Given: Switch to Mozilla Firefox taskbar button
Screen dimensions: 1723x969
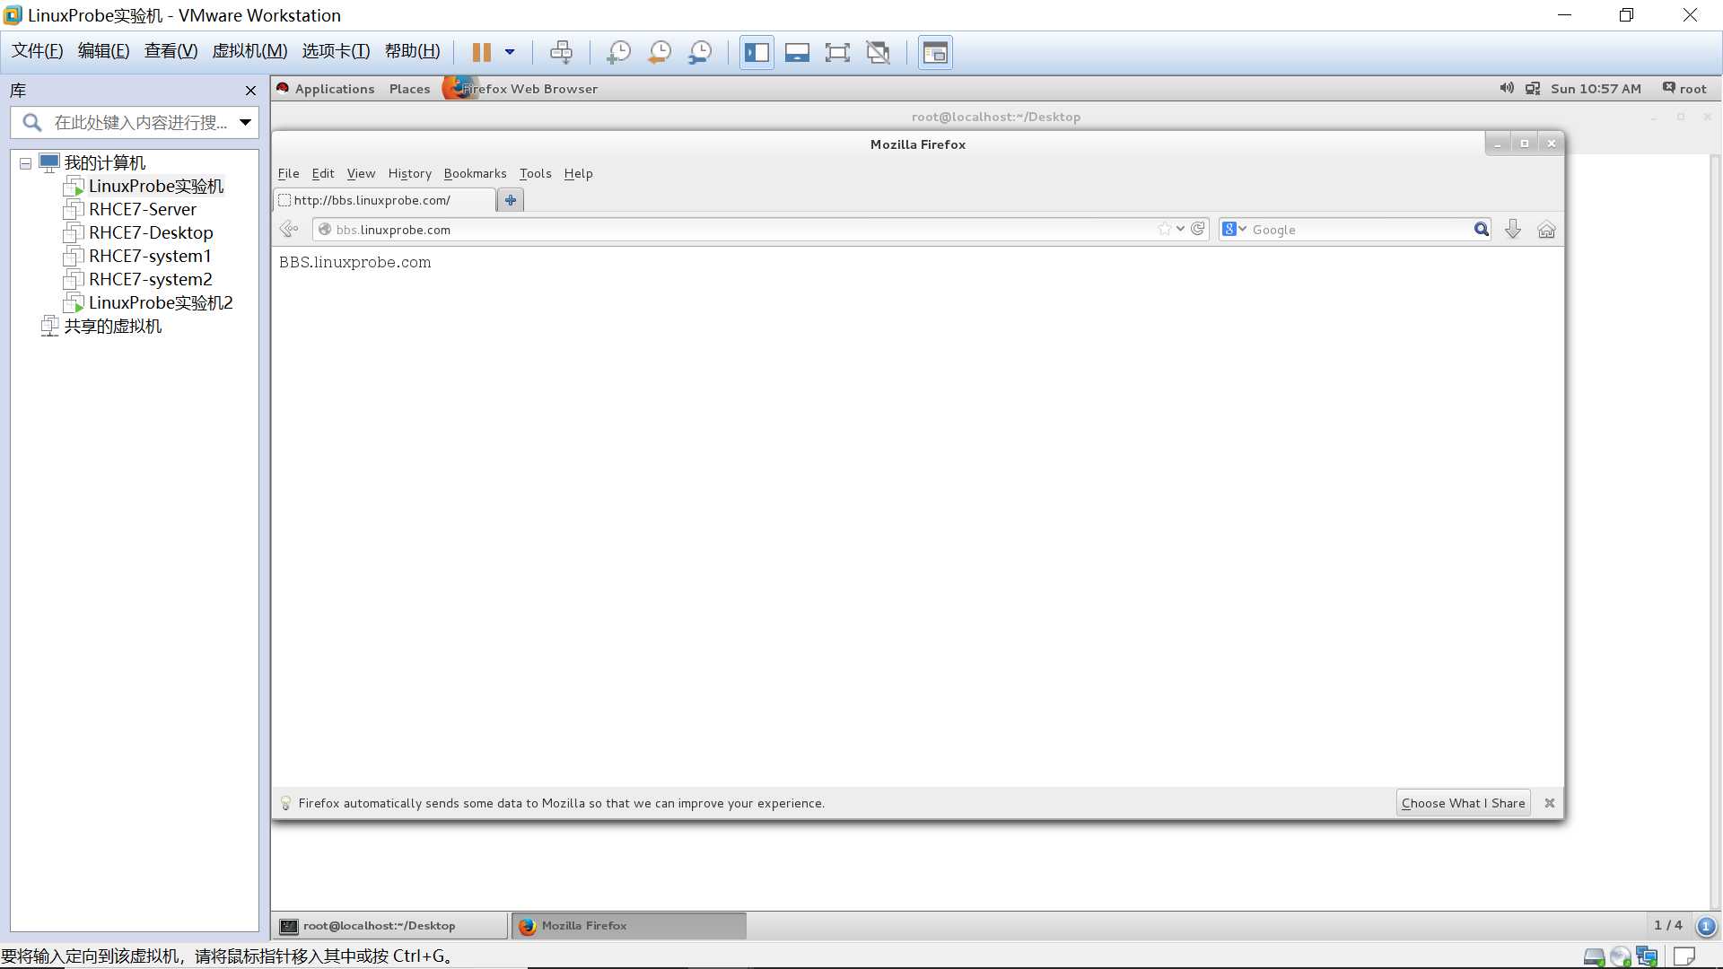Looking at the screenshot, I should pos(628,926).
